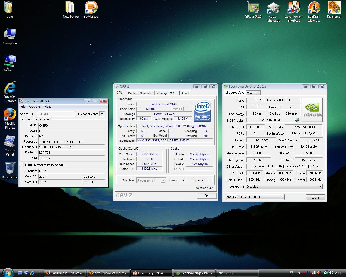Show hidden tray icons arrow
Image resolution: width=346 pixels, height=277 pixels.
pos(299,273)
